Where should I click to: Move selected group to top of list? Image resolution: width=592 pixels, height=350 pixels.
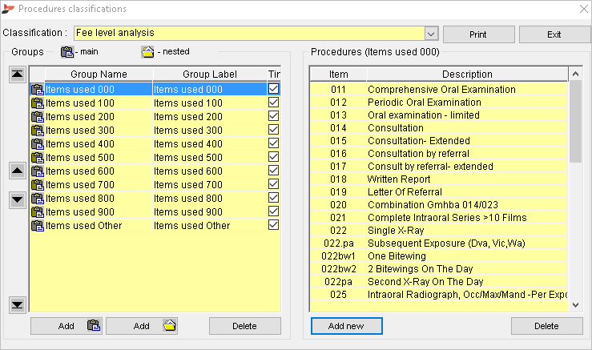click(18, 74)
